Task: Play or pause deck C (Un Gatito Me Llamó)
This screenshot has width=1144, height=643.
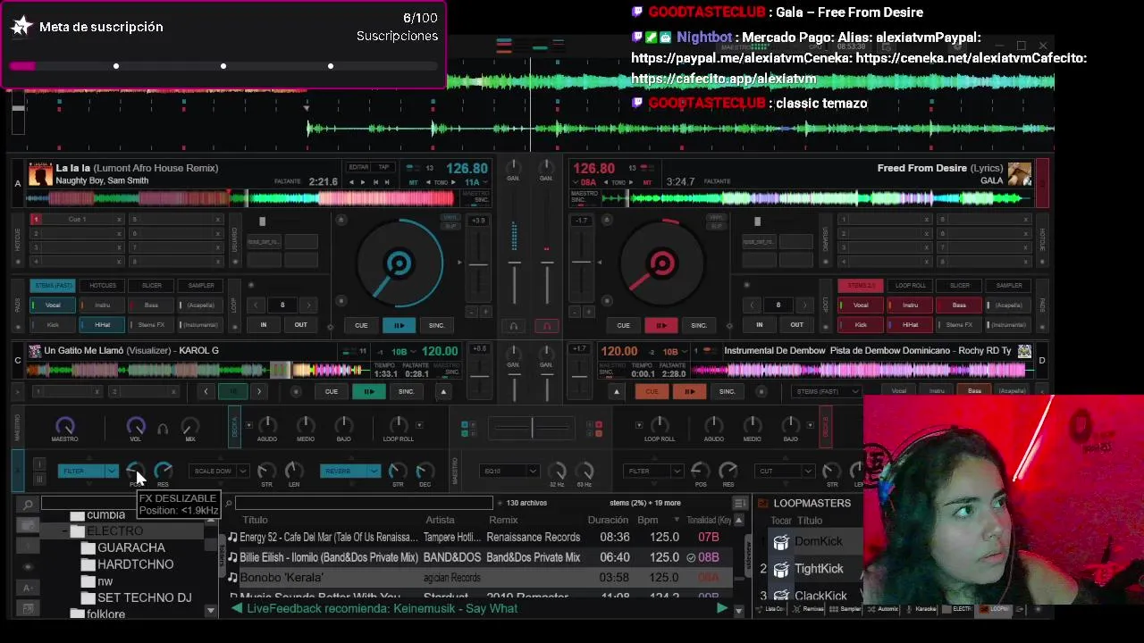Action: [368, 391]
